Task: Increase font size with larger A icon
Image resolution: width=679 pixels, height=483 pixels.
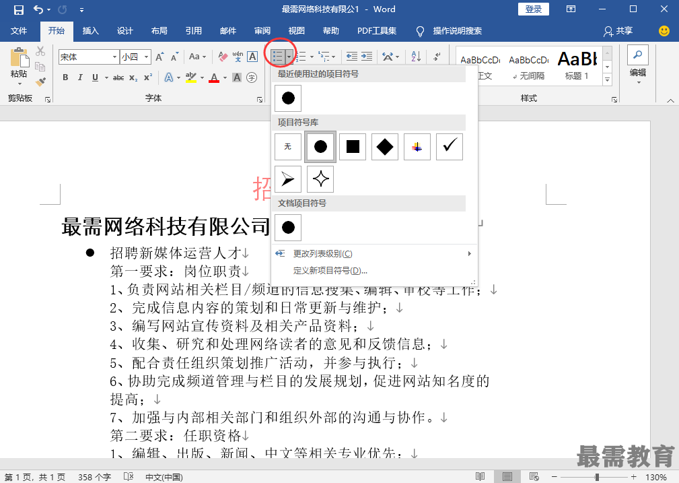Action: pyautogui.click(x=159, y=57)
